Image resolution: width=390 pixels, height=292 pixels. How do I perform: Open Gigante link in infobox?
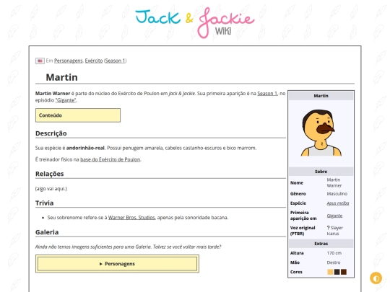334,216
